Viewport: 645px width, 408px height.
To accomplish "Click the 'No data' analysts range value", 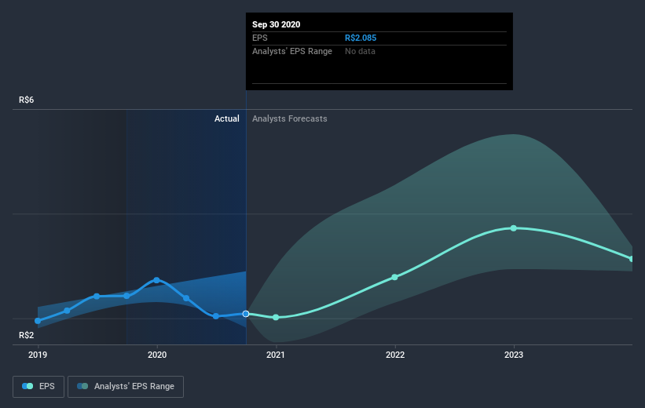I will tap(360, 51).
